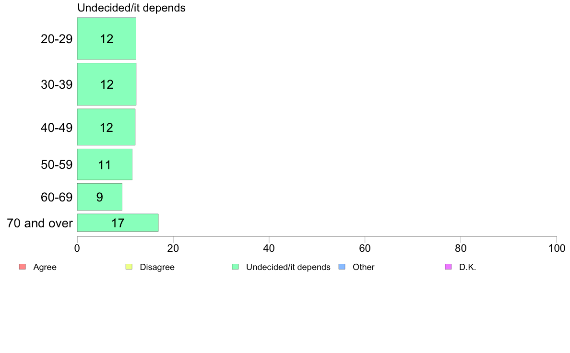This screenshot has height=353, width=570.
Task: Click the Undecided/it depends legend label
Action: tap(288, 267)
